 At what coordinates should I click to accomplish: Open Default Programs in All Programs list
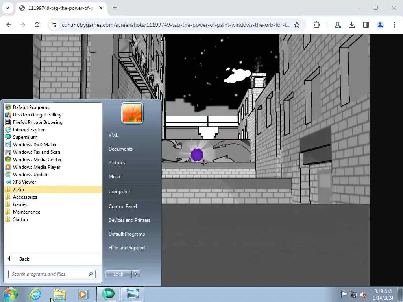[x=53, y=107]
